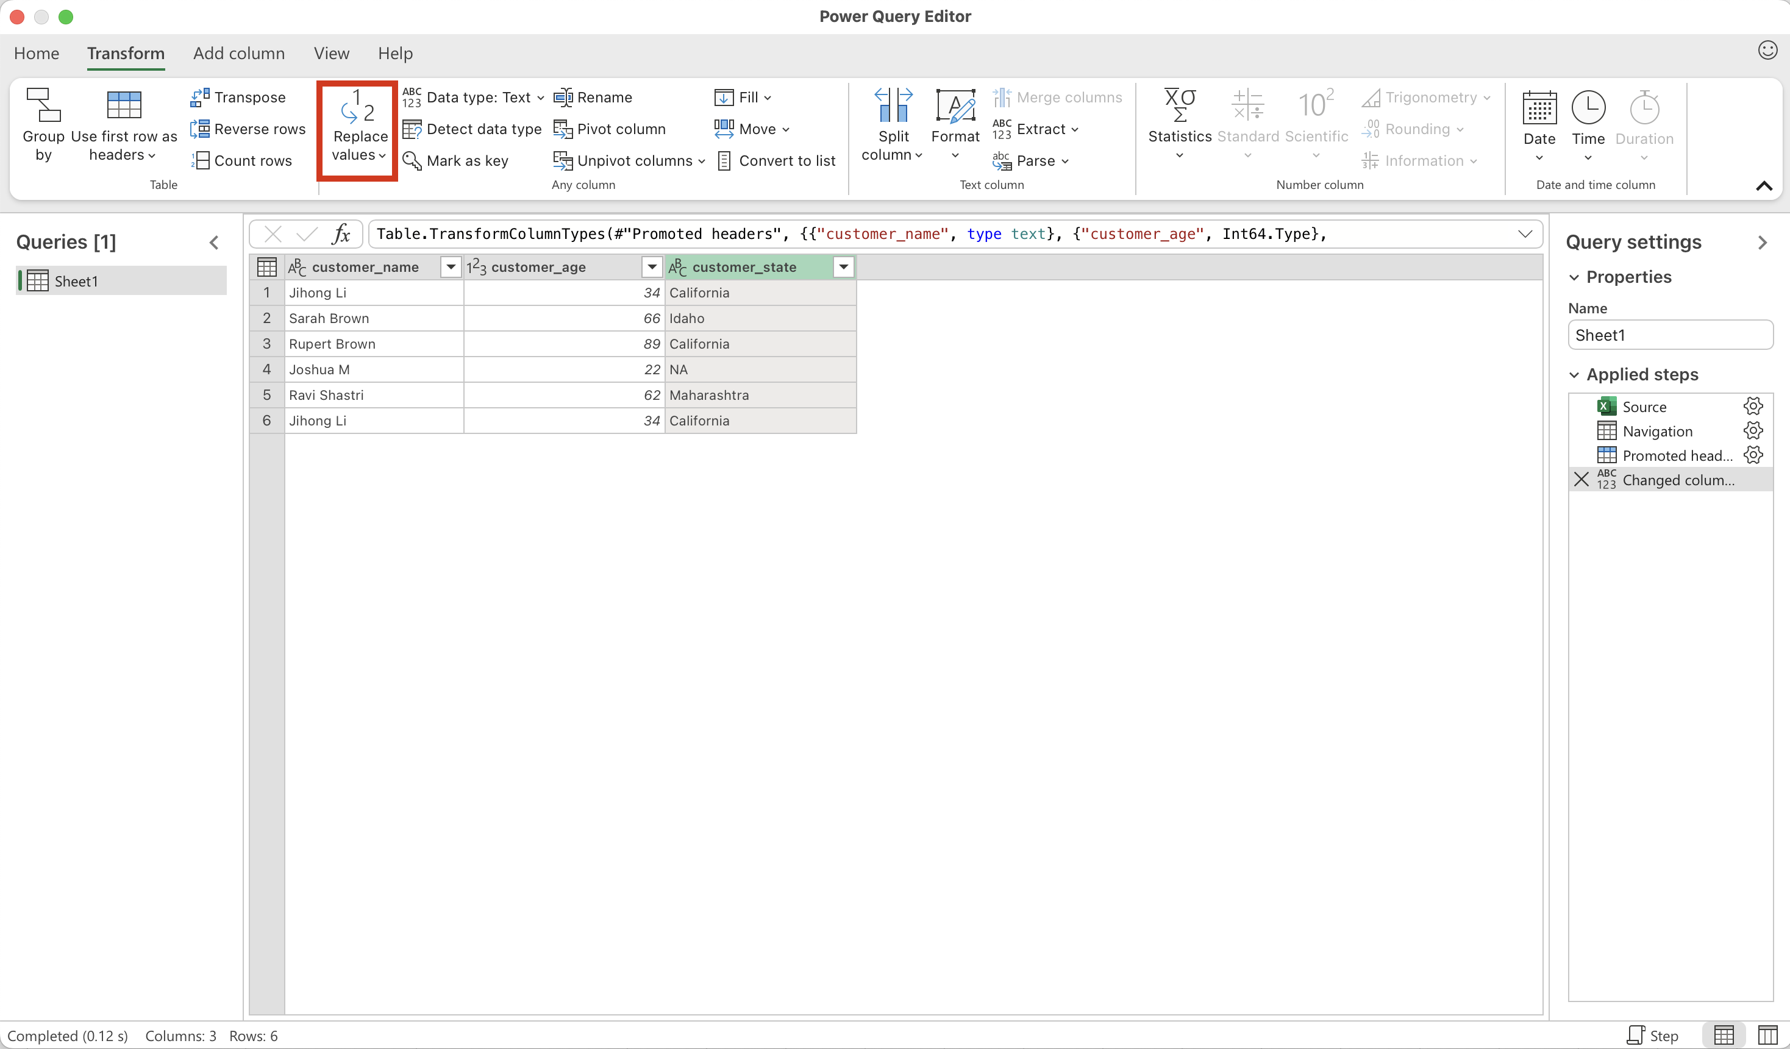Click Reverse rows in the ribbon
The height and width of the screenshot is (1049, 1790).
click(x=248, y=129)
